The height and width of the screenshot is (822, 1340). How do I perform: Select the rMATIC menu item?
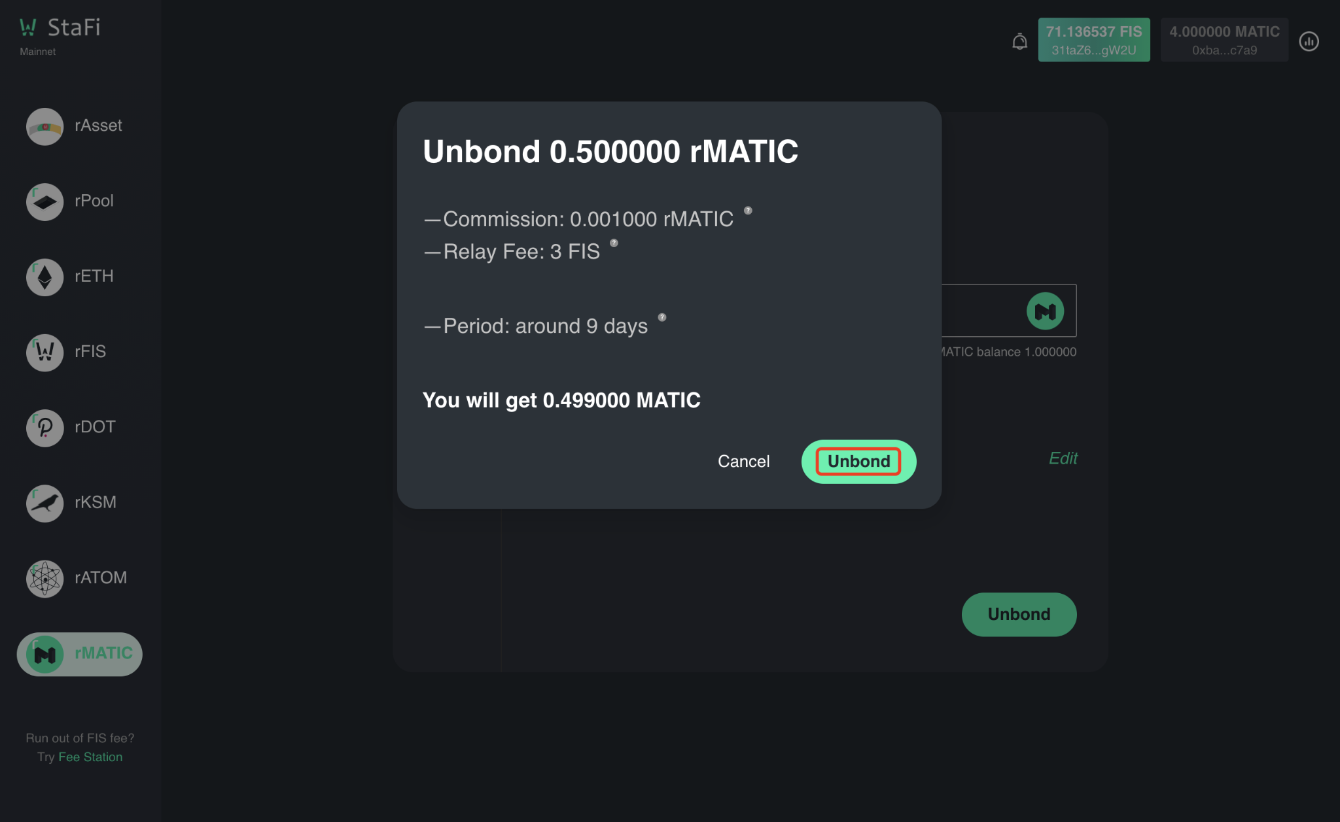(x=79, y=654)
